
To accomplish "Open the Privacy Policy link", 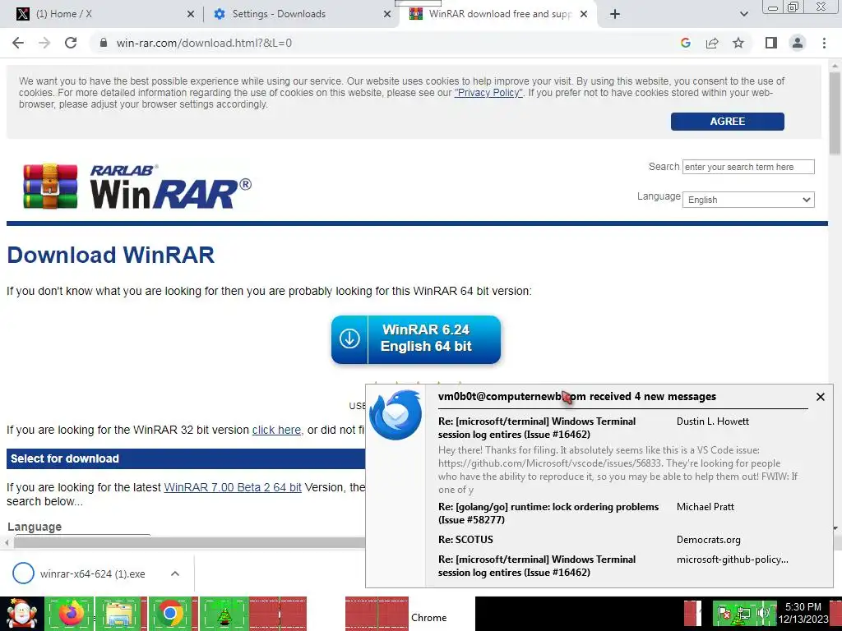I will point(488,92).
